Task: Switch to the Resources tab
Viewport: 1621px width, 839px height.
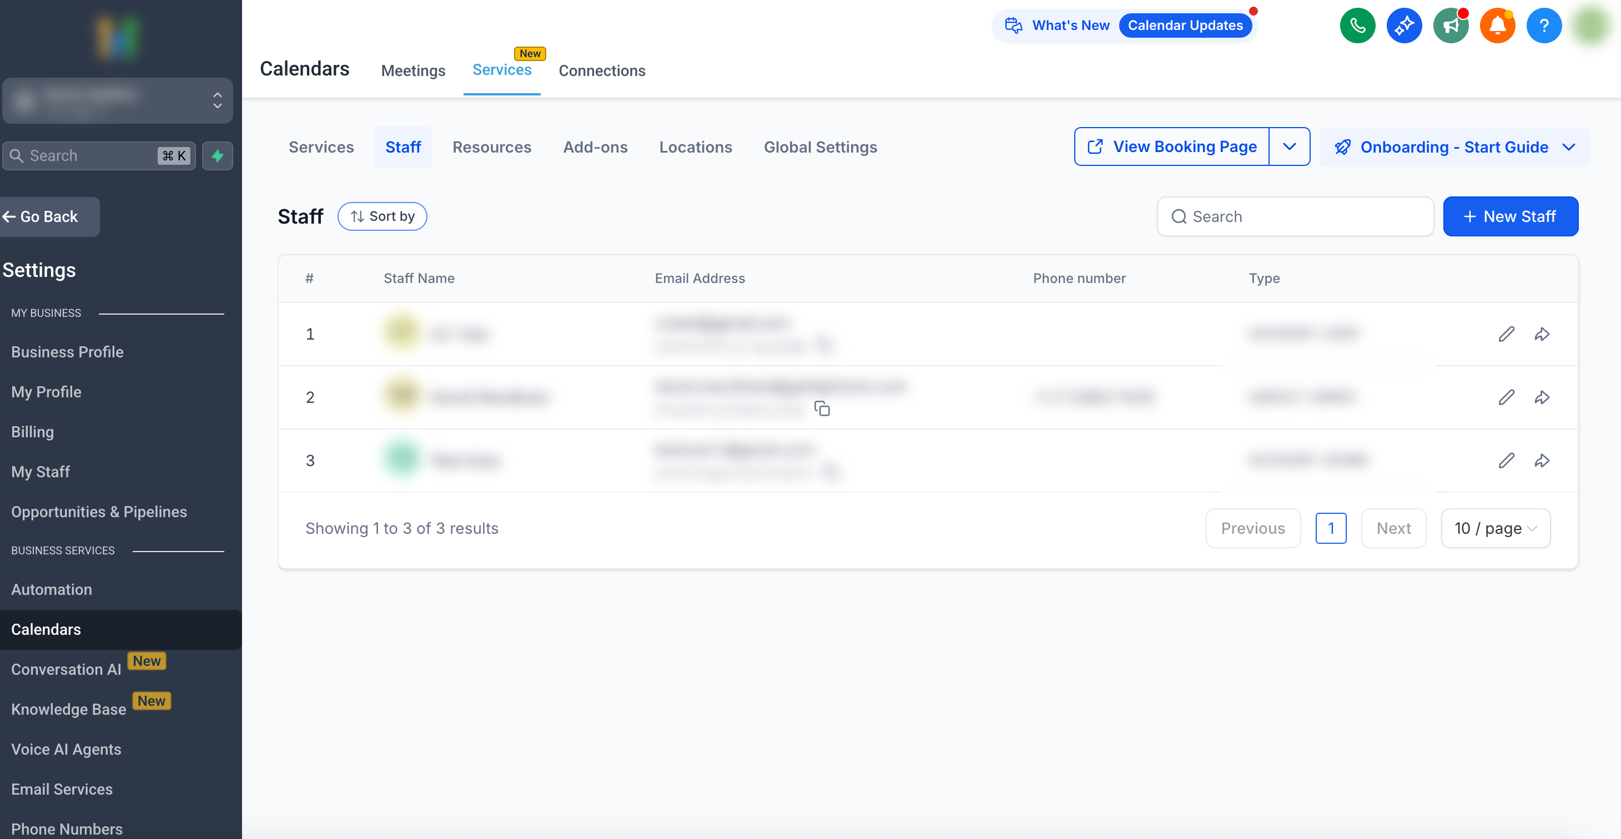Action: [491, 147]
